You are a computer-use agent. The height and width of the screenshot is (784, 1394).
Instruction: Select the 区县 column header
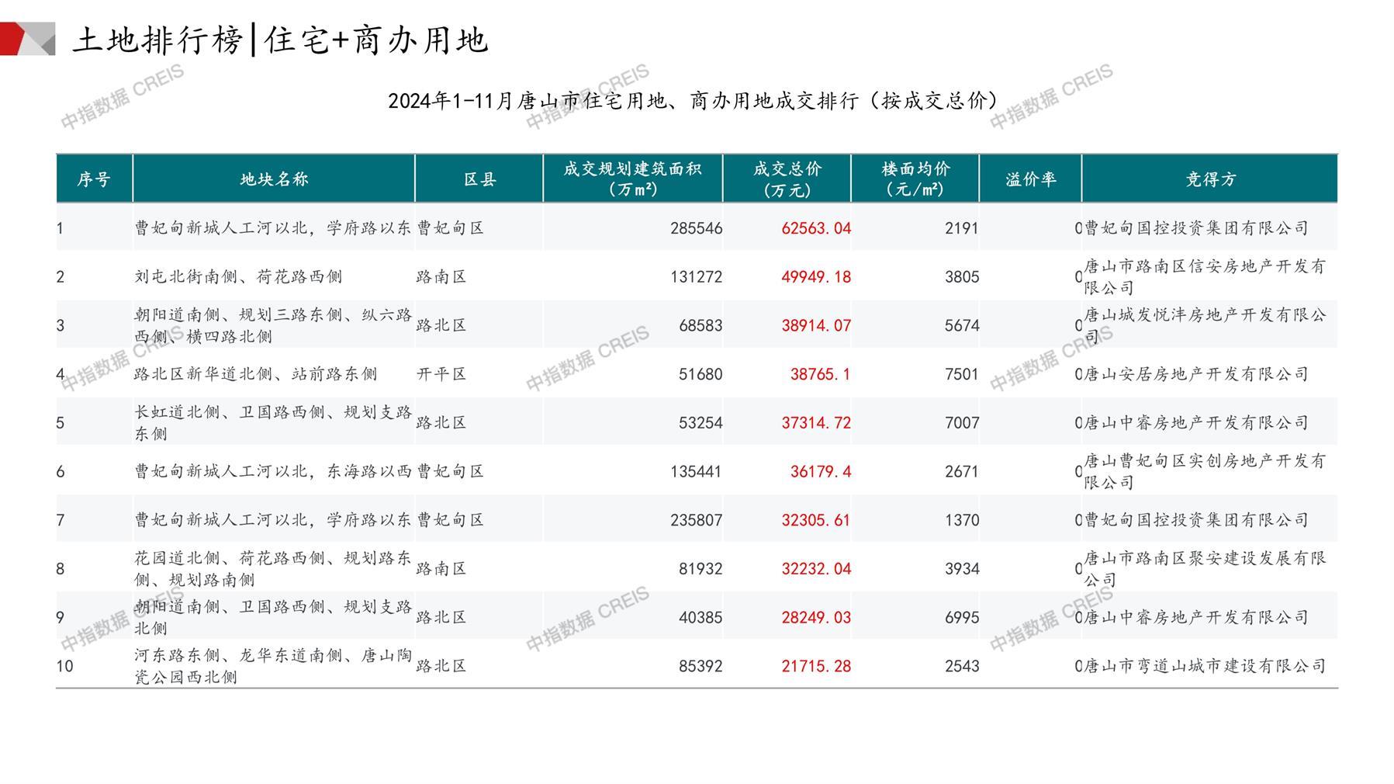point(479,179)
